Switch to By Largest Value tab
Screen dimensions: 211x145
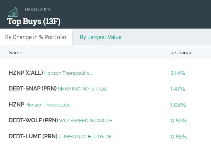point(101,37)
